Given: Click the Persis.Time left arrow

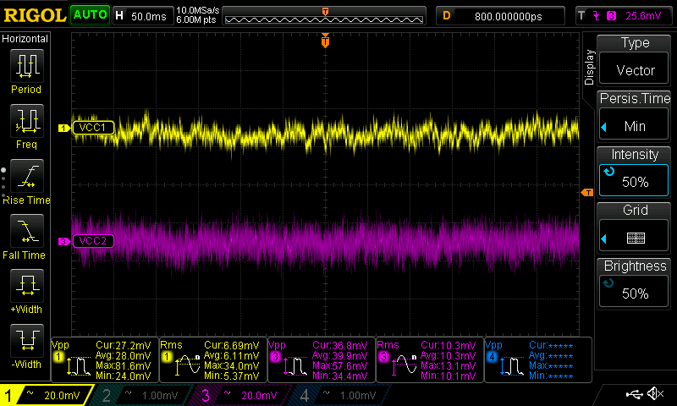Looking at the screenshot, I should pos(603,127).
